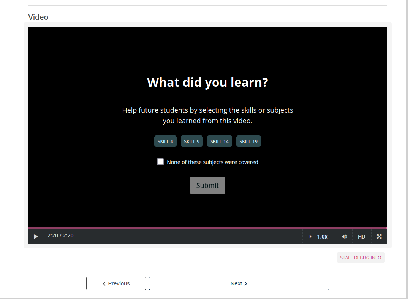The height and width of the screenshot is (299, 408).
Task: Click the 1.0x speed selector
Action: coord(322,236)
